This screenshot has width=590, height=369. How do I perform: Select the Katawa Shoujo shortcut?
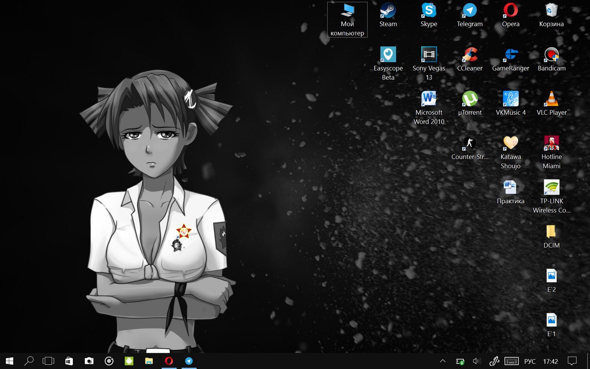511,152
